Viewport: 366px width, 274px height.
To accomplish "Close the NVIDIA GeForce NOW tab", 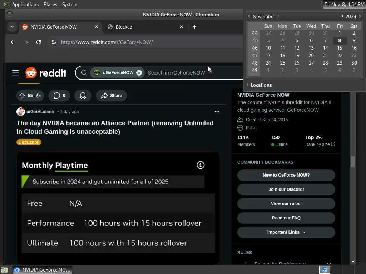I will [97, 27].
